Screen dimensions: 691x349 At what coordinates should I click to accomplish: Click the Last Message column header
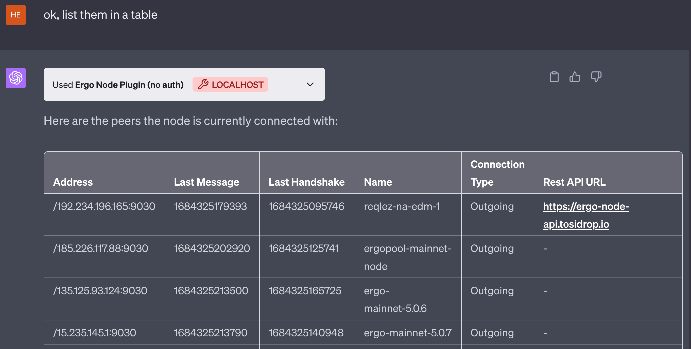[206, 182]
